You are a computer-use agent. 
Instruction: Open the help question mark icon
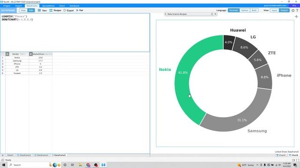(297, 10)
